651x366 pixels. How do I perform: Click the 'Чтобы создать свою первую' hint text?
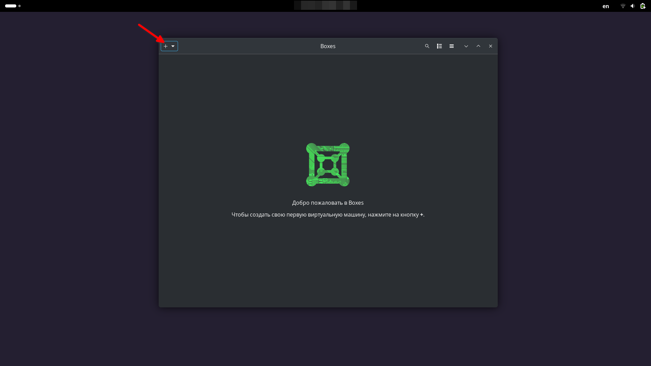[x=328, y=215]
